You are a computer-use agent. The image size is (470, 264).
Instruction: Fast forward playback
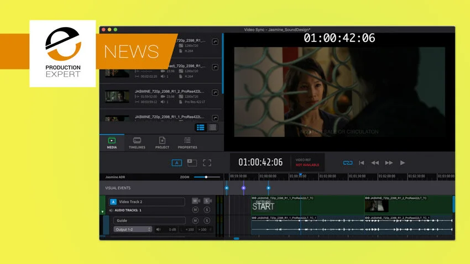point(389,163)
